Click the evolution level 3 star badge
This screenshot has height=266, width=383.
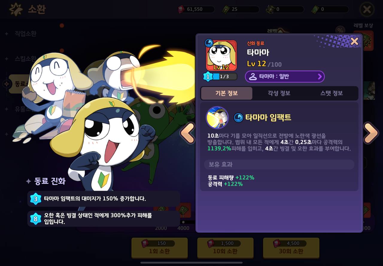(x=36, y=199)
